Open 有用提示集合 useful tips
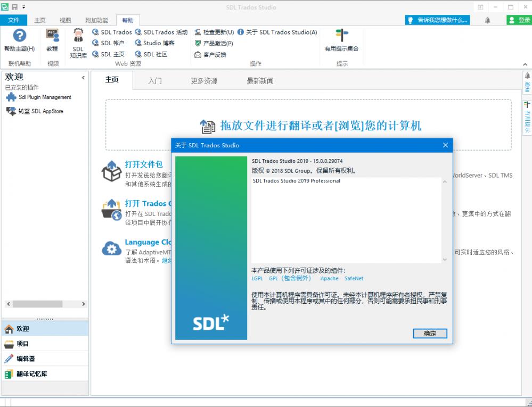This screenshot has height=407, width=532. click(342, 40)
